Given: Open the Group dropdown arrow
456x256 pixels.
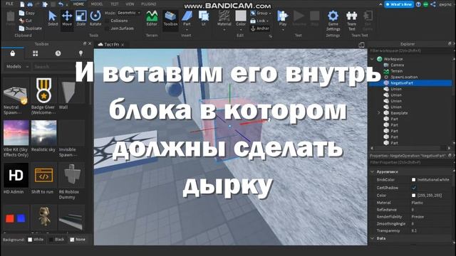Looking at the screenshot, I should pos(270,14).
